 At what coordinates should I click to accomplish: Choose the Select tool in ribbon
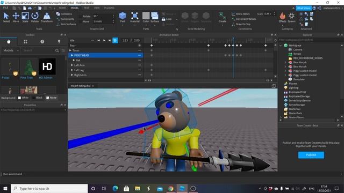coord(6,17)
